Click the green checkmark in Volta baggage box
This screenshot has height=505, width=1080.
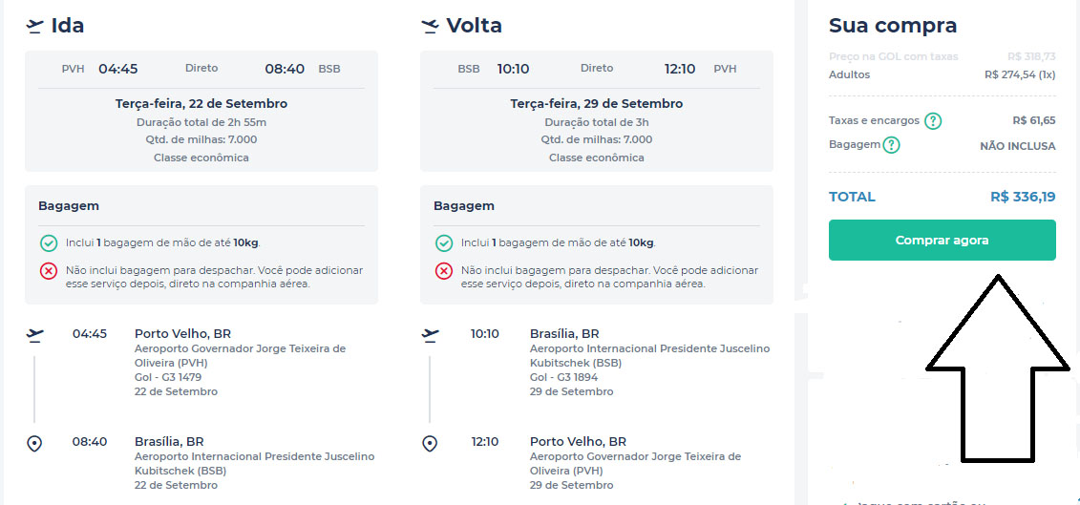444,243
